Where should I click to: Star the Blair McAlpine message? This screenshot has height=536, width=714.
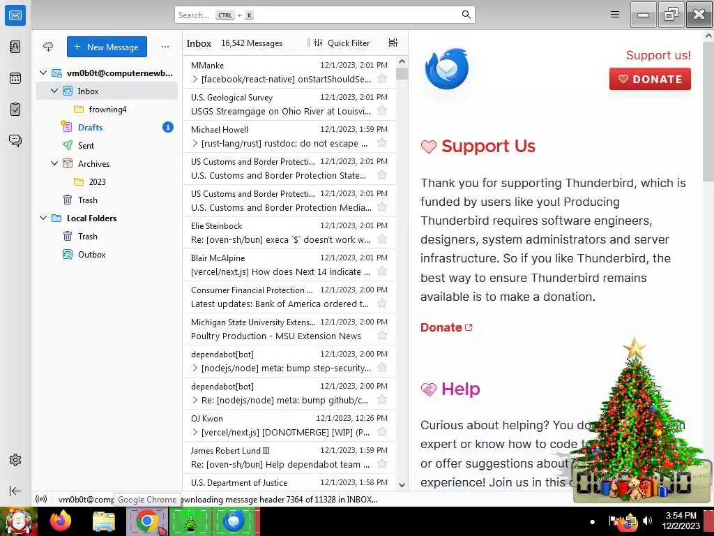383,271
